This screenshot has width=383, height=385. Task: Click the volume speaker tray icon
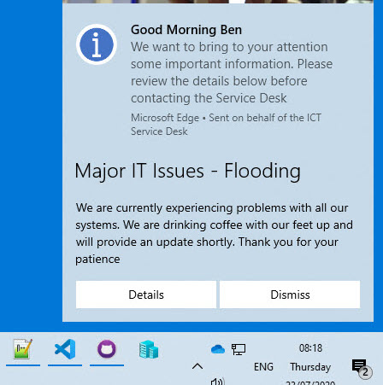click(218, 382)
